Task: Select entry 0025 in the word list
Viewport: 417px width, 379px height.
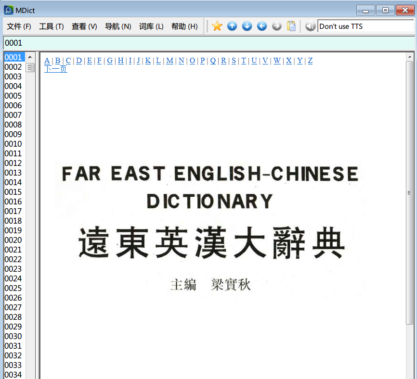Action: (x=13, y=288)
